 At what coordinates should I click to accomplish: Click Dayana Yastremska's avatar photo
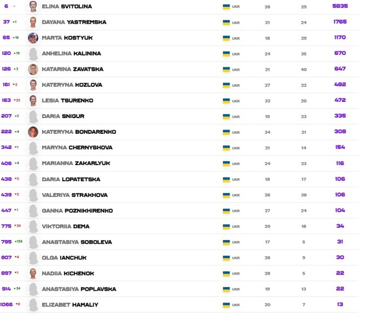click(x=33, y=22)
